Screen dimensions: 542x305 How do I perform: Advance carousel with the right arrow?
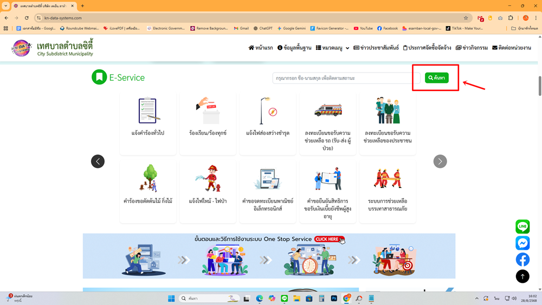[440, 161]
